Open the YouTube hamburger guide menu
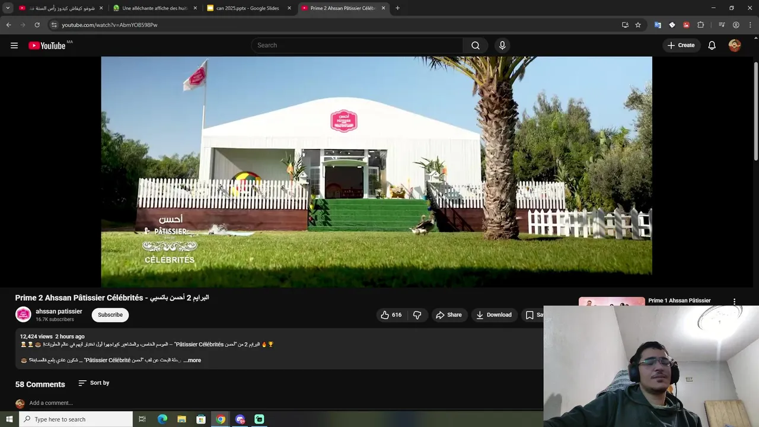 (x=14, y=46)
